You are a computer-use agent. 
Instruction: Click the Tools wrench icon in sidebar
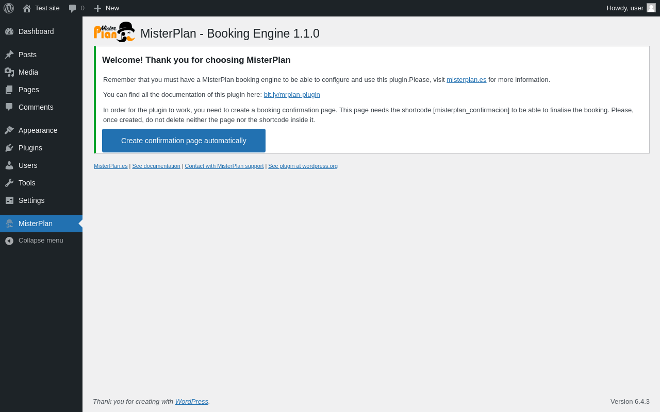[9, 183]
